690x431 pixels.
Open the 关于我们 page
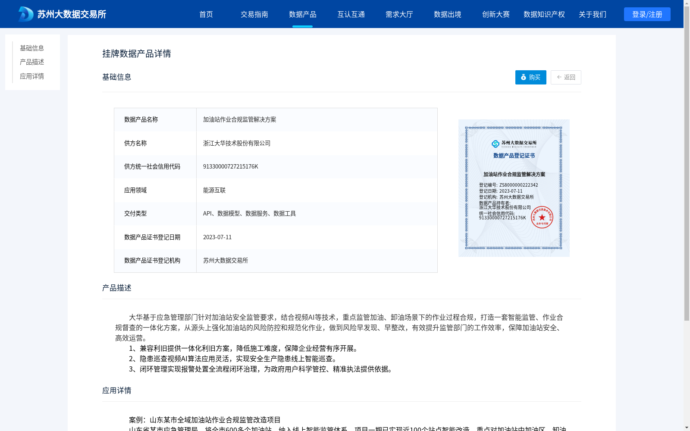[x=593, y=14]
